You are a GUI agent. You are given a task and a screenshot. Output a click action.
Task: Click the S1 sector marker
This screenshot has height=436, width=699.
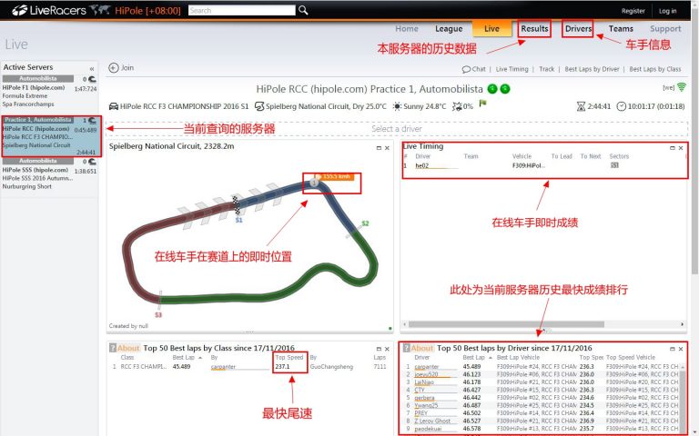[239, 220]
